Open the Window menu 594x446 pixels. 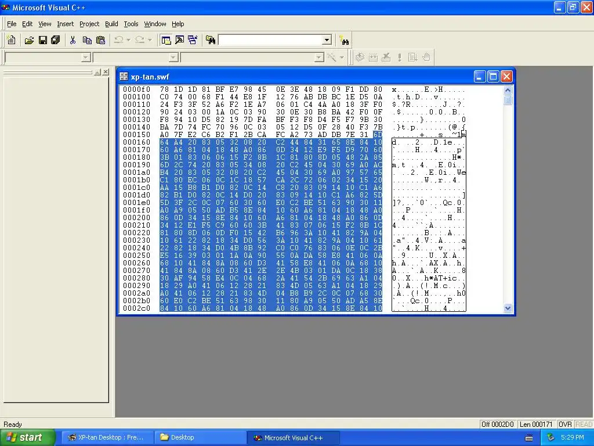pos(155,24)
